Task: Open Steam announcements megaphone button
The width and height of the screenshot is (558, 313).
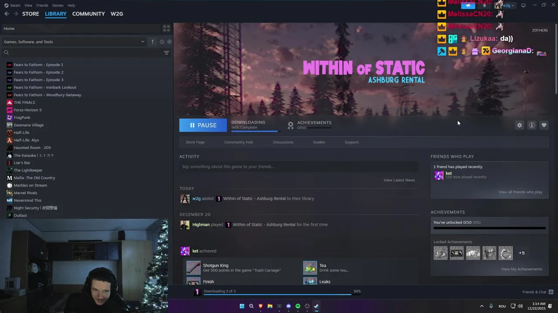Action: tap(468, 5)
